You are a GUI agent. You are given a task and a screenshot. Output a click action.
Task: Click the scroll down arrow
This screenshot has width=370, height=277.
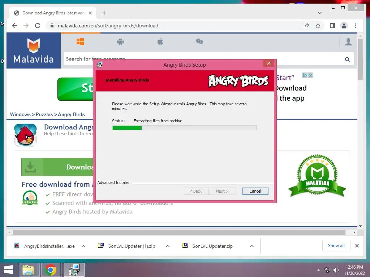pos(360,226)
